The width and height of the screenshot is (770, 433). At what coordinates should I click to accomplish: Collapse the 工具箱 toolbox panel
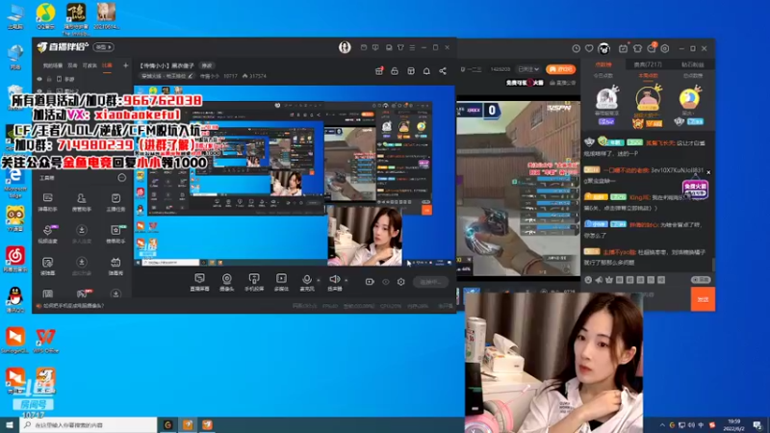[x=122, y=178]
